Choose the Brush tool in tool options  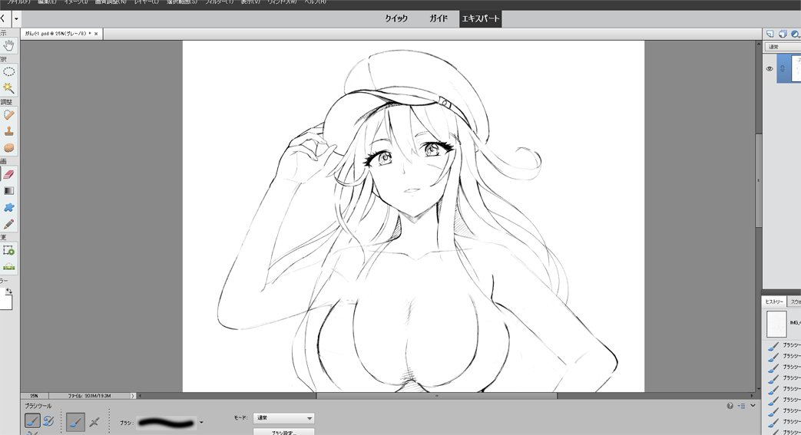click(32, 420)
